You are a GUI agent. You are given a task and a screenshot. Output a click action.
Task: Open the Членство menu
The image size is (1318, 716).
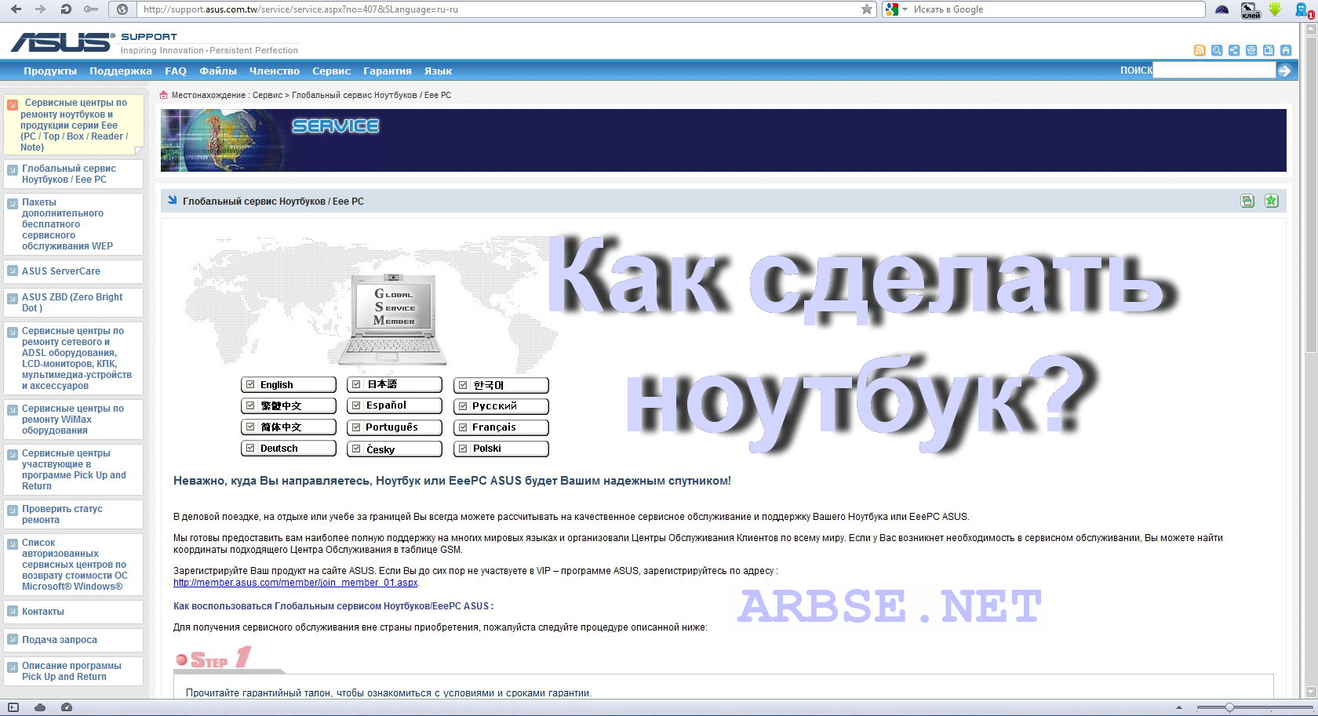click(x=275, y=71)
